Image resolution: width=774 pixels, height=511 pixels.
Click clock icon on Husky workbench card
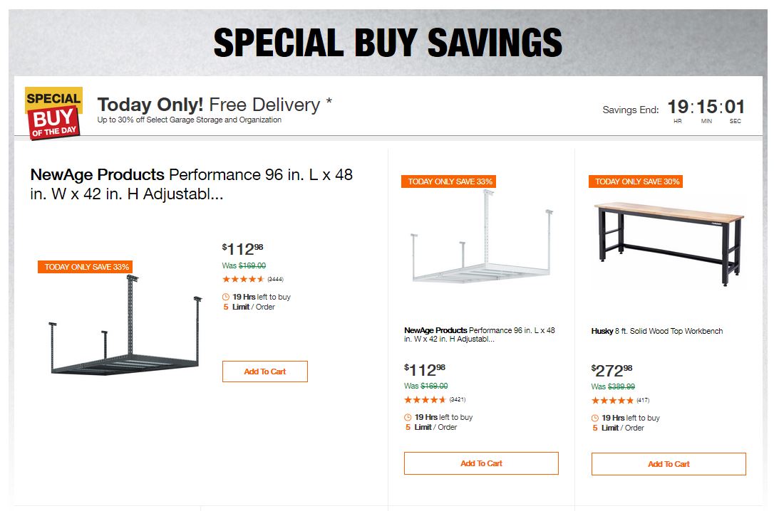pos(595,418)
